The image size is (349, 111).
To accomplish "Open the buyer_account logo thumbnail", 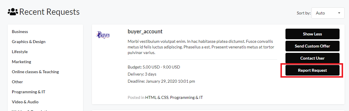I will tap(103, 35).
